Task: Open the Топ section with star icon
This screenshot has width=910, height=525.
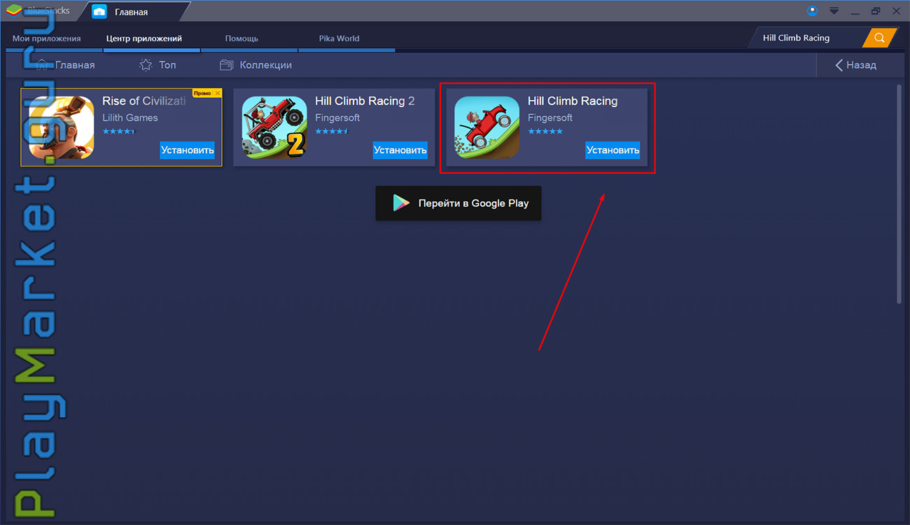Action: pyautogui.click(x=157, y=65)
